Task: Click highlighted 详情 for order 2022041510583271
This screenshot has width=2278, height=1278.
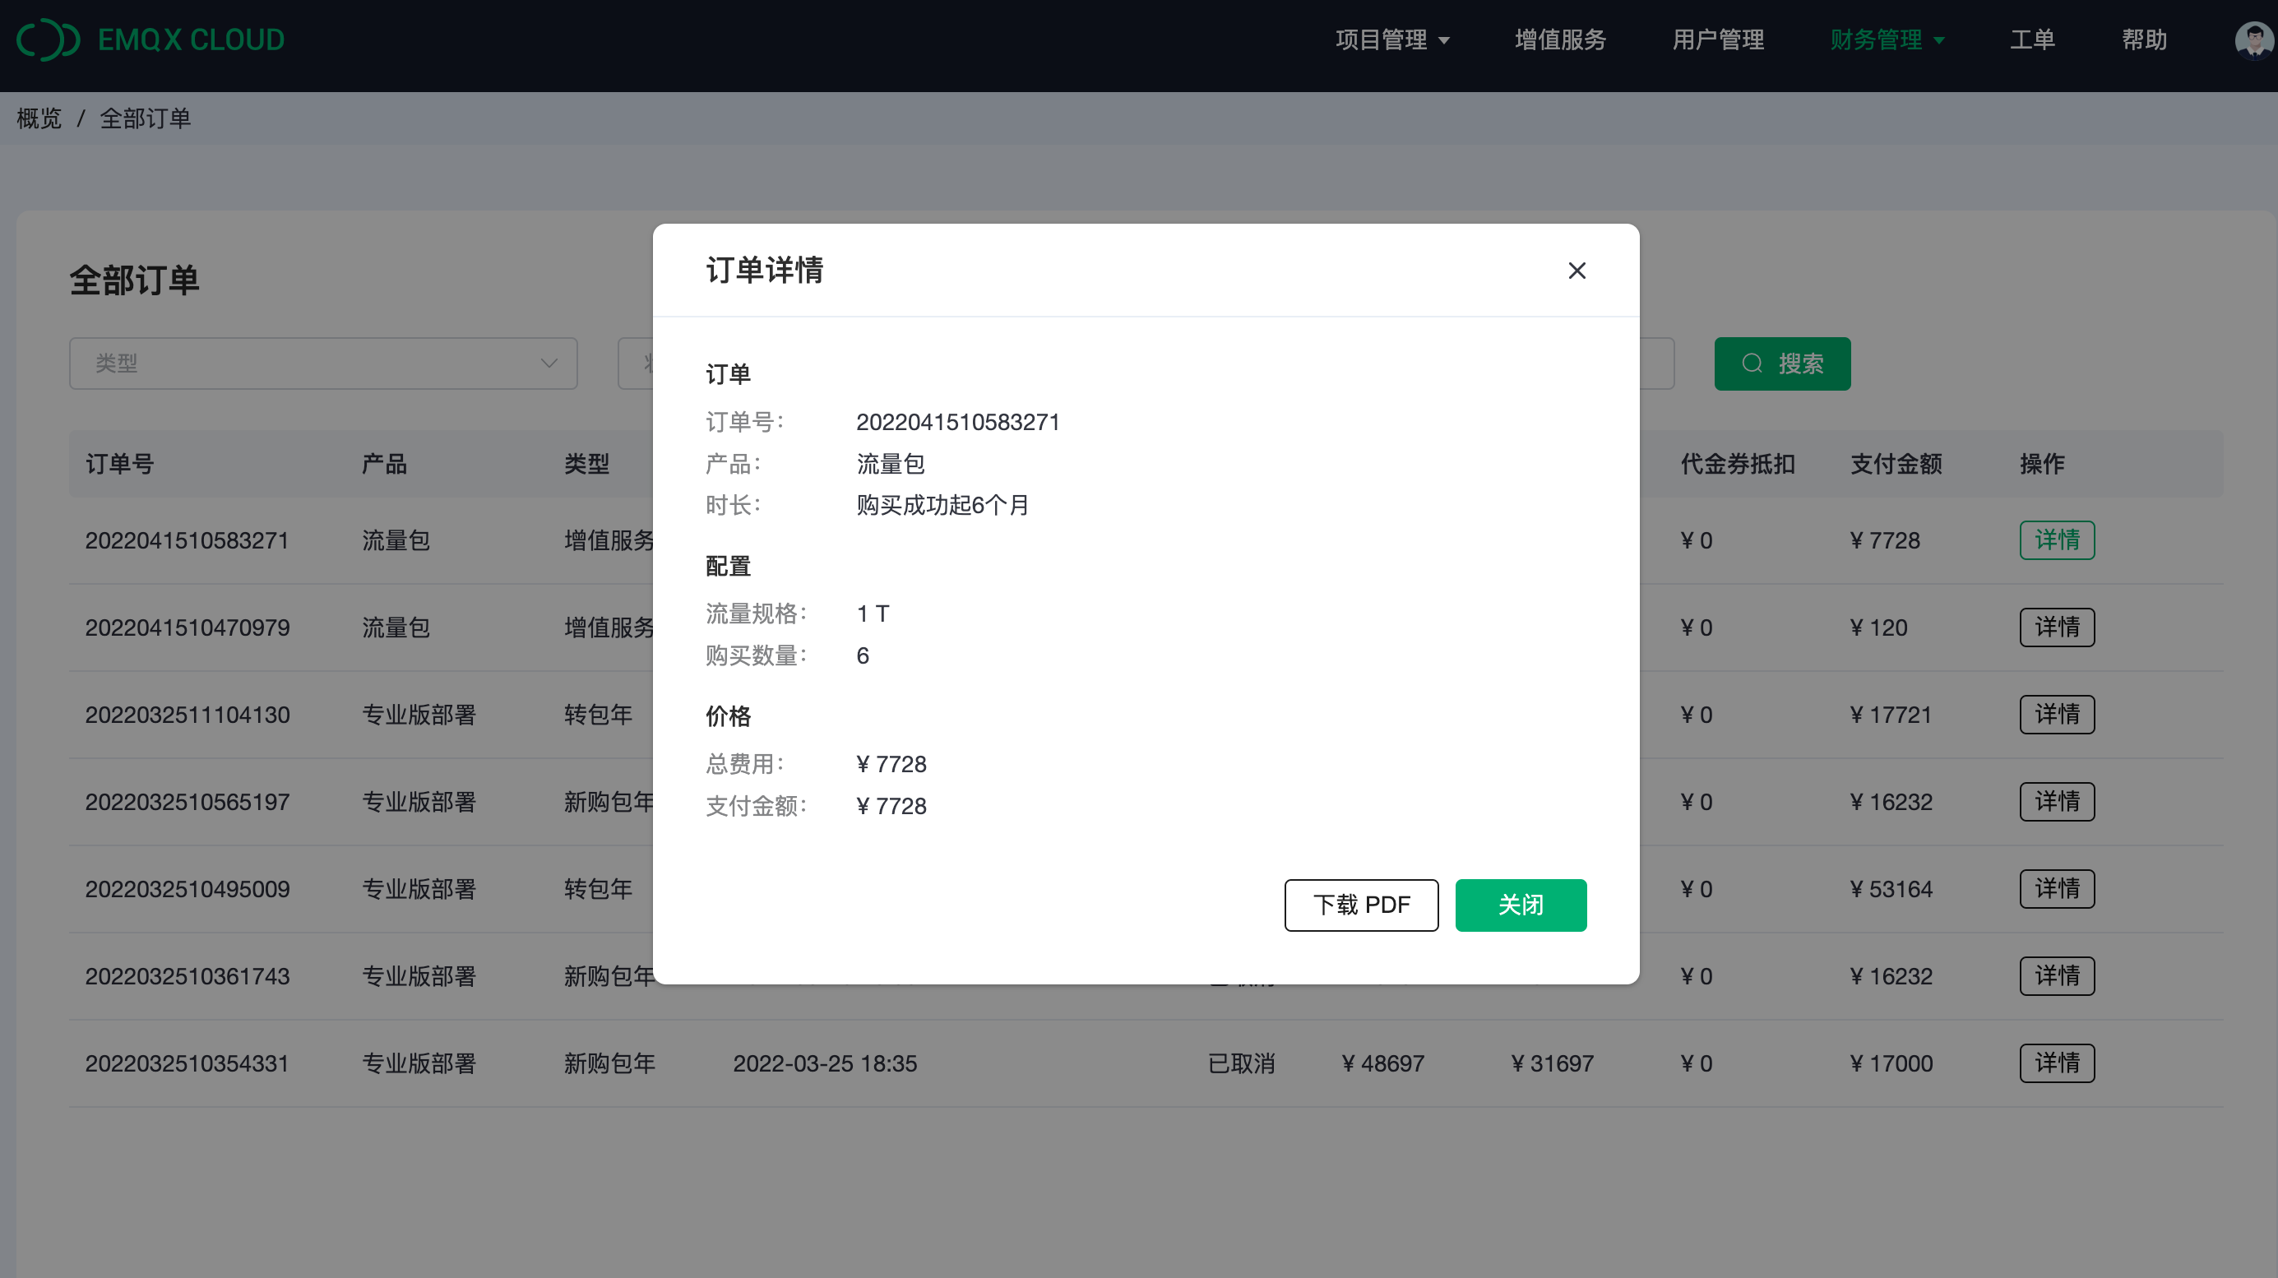Action: pyautogui.click(x=2056, y=540)
